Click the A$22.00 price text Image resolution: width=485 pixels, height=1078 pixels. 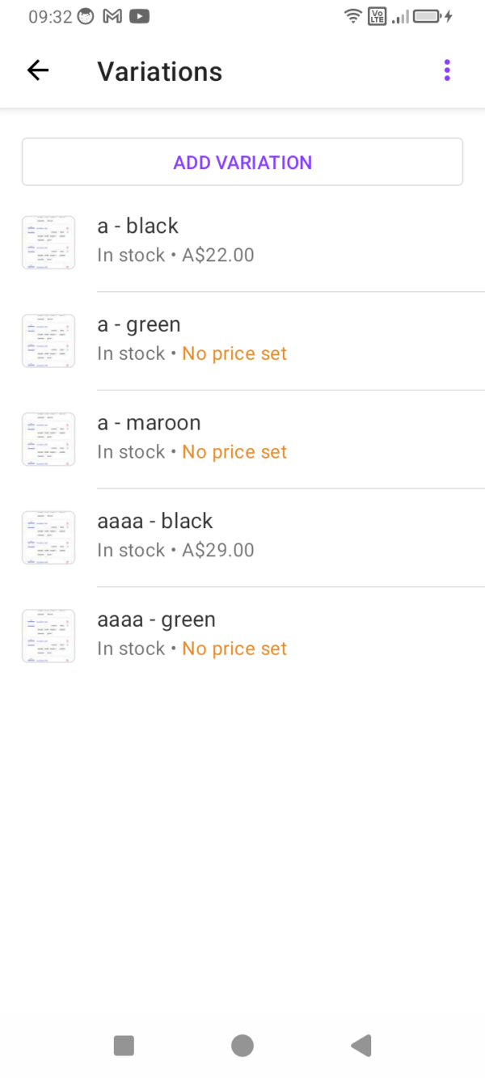point(218,256)
